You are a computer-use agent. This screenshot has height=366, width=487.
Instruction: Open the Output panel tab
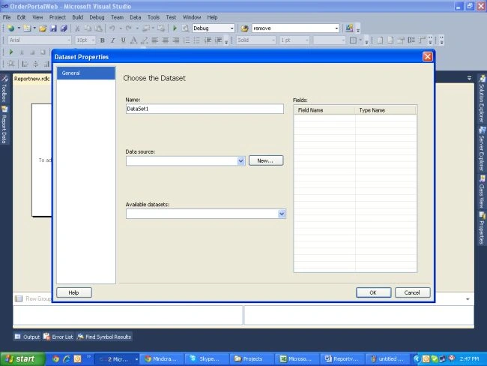tap(27, 337)
